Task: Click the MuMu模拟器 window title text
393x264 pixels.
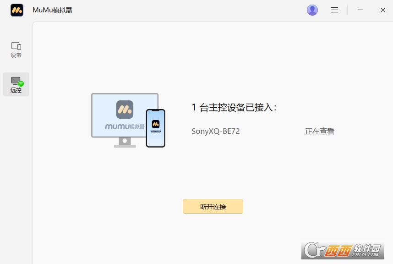Action: point(52,10)
